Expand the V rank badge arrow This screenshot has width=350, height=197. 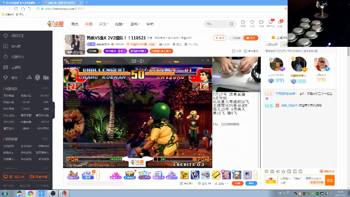click(100, 51)
